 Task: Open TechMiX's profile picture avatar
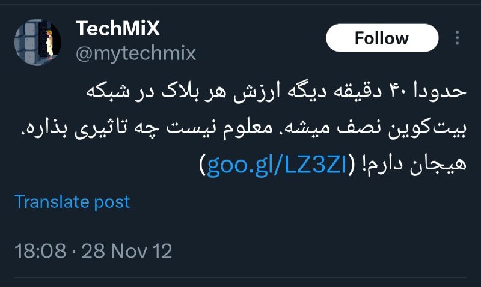[x=38, y=42]
